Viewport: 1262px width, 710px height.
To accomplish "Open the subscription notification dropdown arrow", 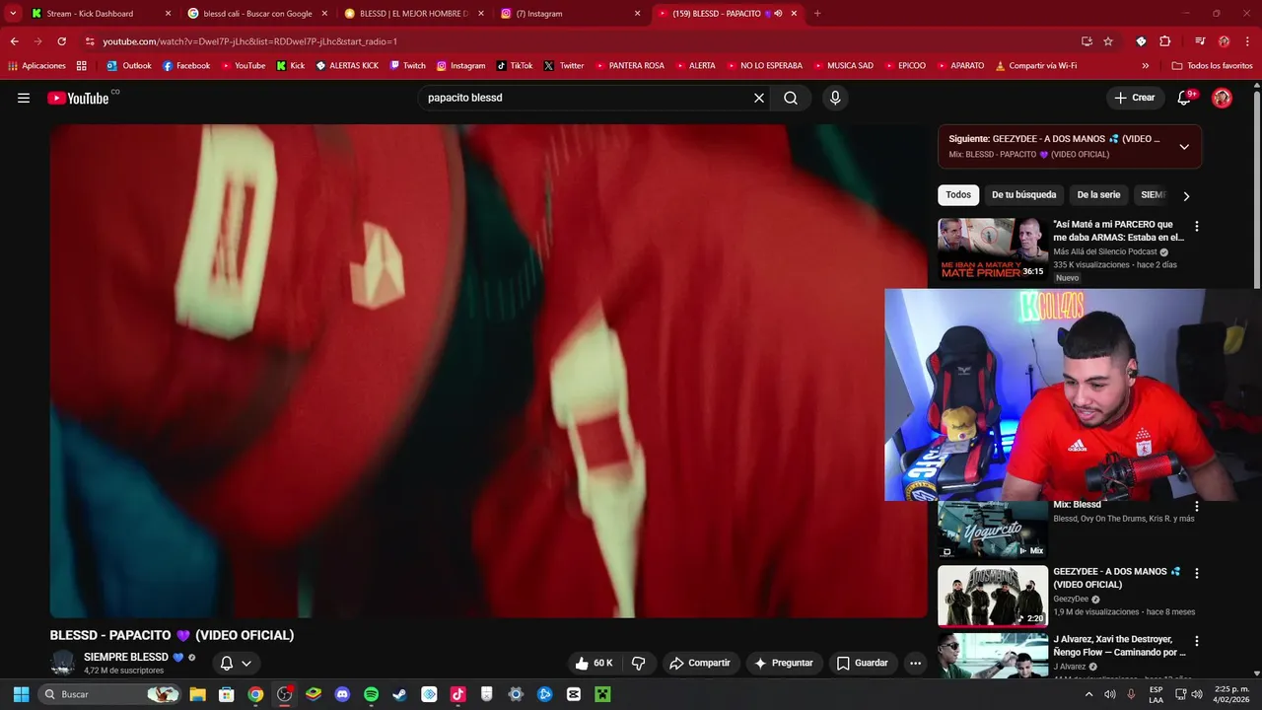I will pyautogui.click(x=246, y=663).
